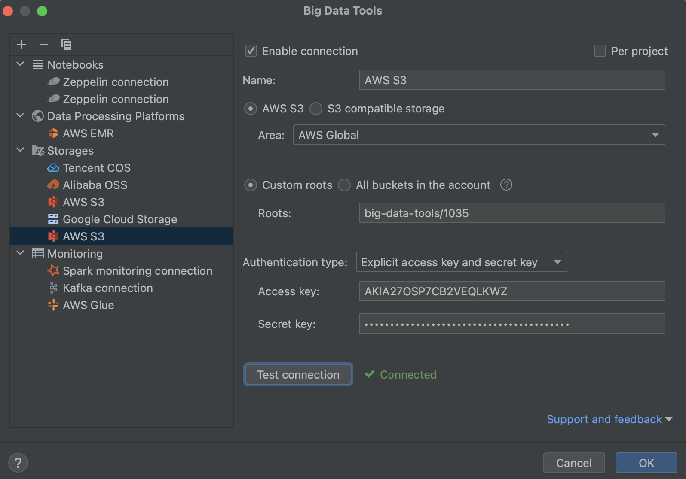
Task: Select S3 compatible storage radio button
Action: tap(316, 109)
